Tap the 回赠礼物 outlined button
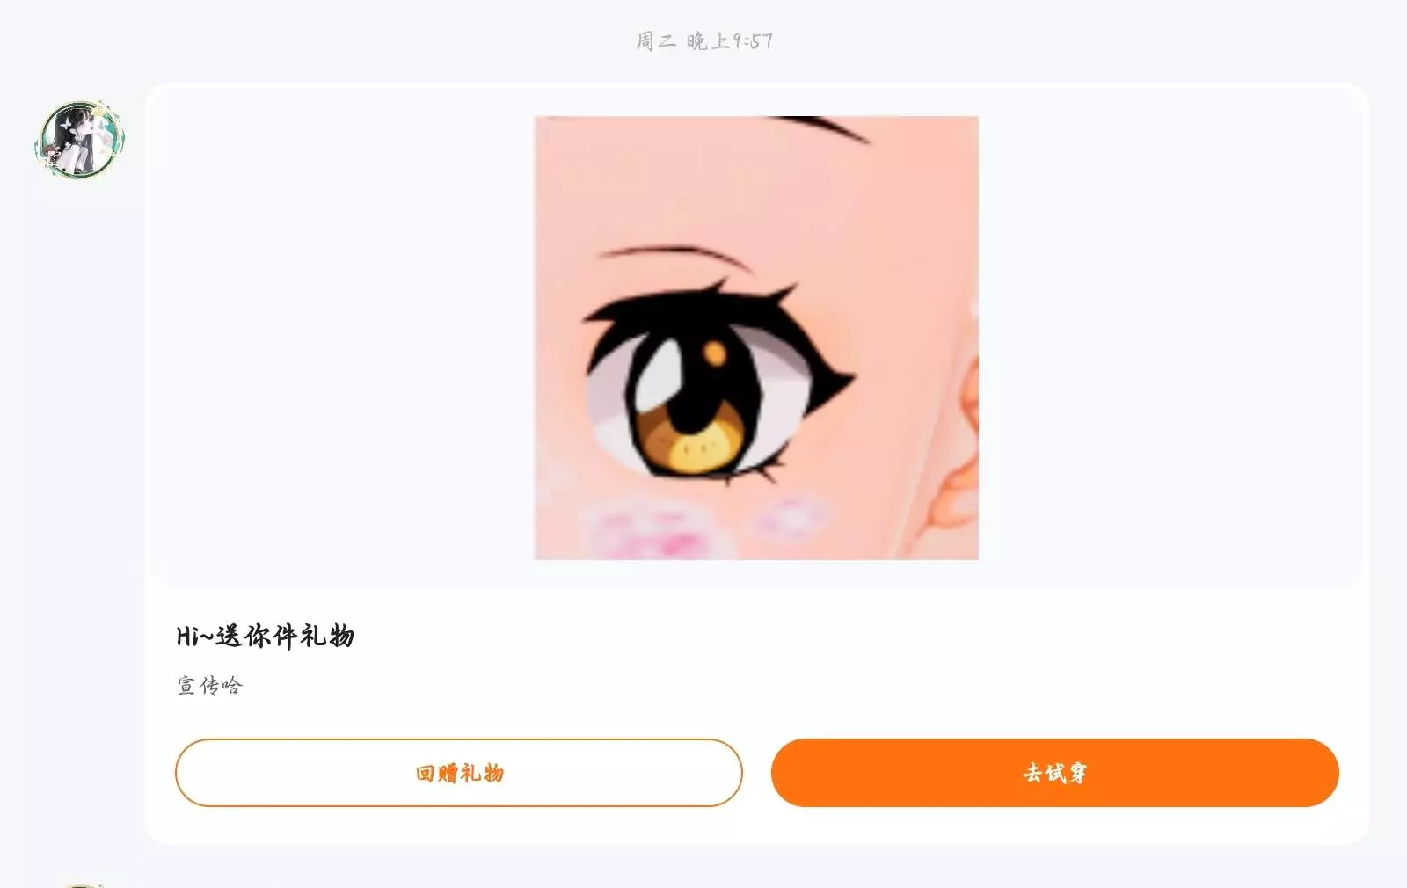 pos(459,773)
